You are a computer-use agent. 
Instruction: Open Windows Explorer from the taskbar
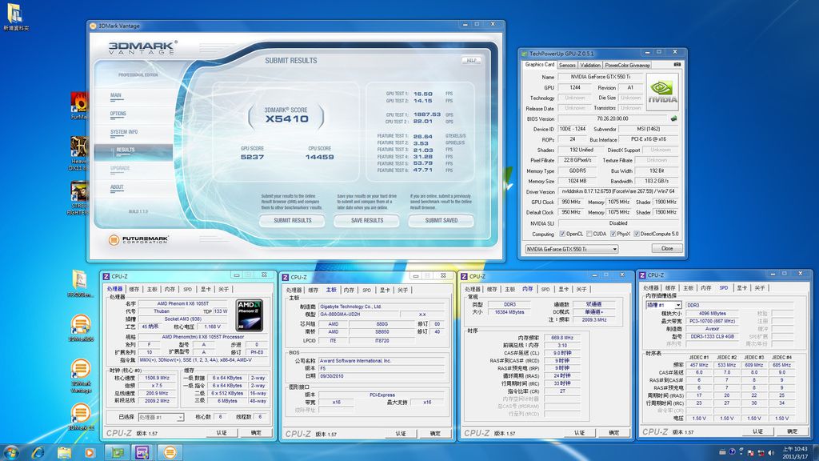click(64, 452)
